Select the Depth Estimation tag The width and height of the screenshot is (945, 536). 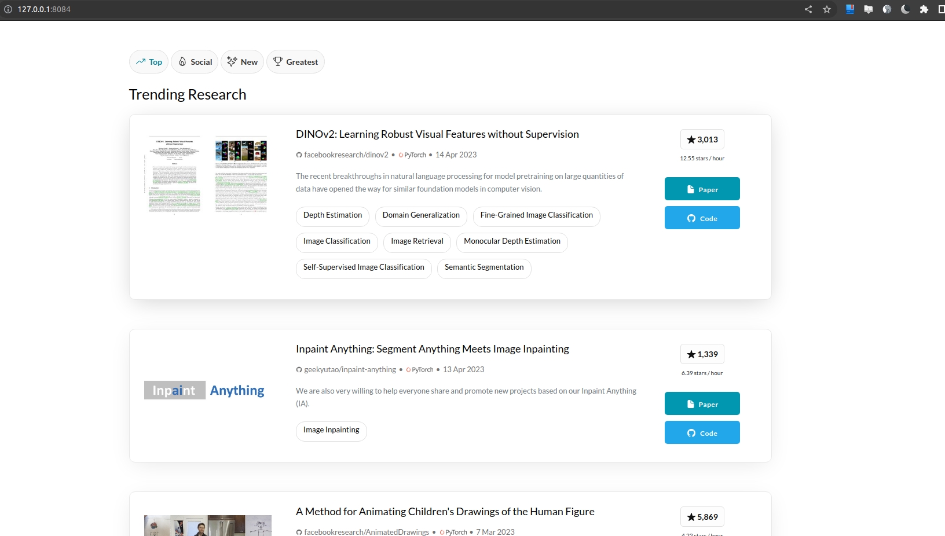[x=332, y=215]
